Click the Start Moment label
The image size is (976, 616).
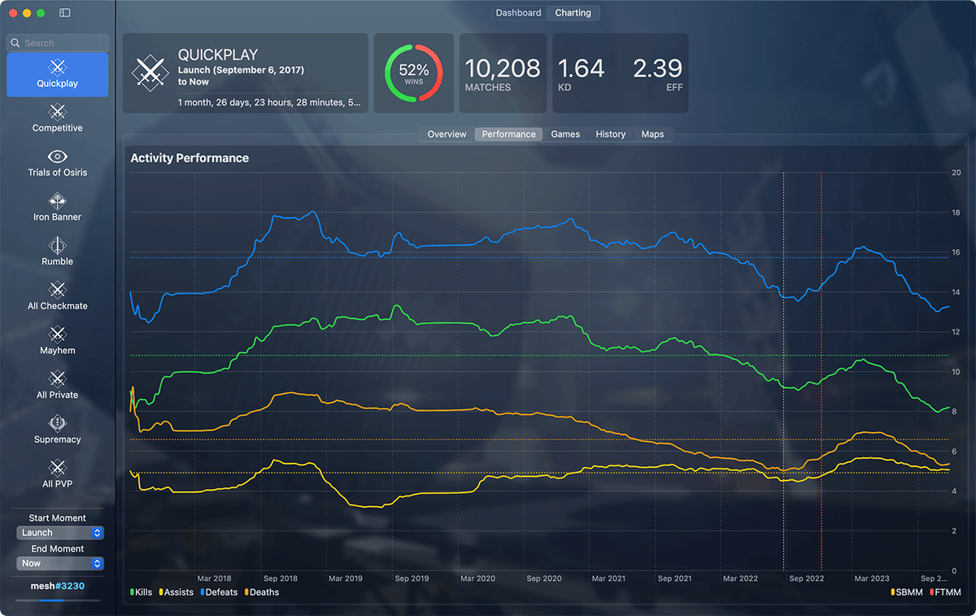57,518
